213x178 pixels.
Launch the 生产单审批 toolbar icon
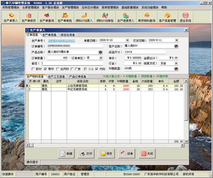(x=65, y=17)
